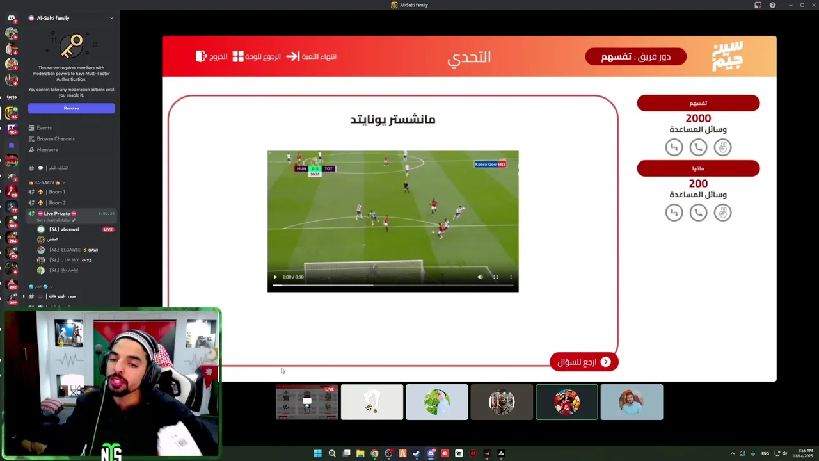
Task: Expand the Al-Salti family server dropdown
Action: point(111,18)
